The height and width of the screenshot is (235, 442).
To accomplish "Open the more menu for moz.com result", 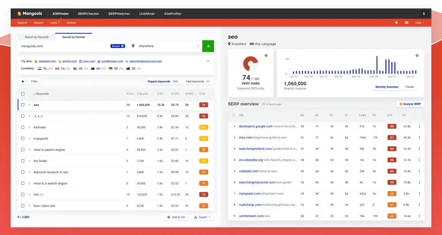I will 419,137.
